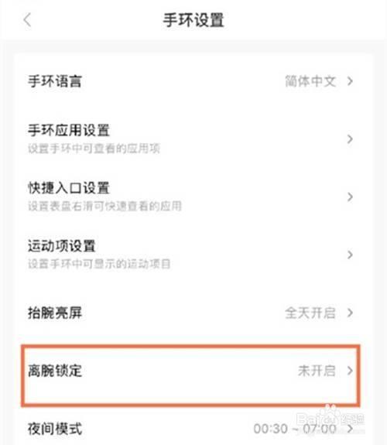This screenshot has height=445, width=387.
Task: Expand chevron beside 简体中文
Action: pyautogui.click(x=350, y=81)
